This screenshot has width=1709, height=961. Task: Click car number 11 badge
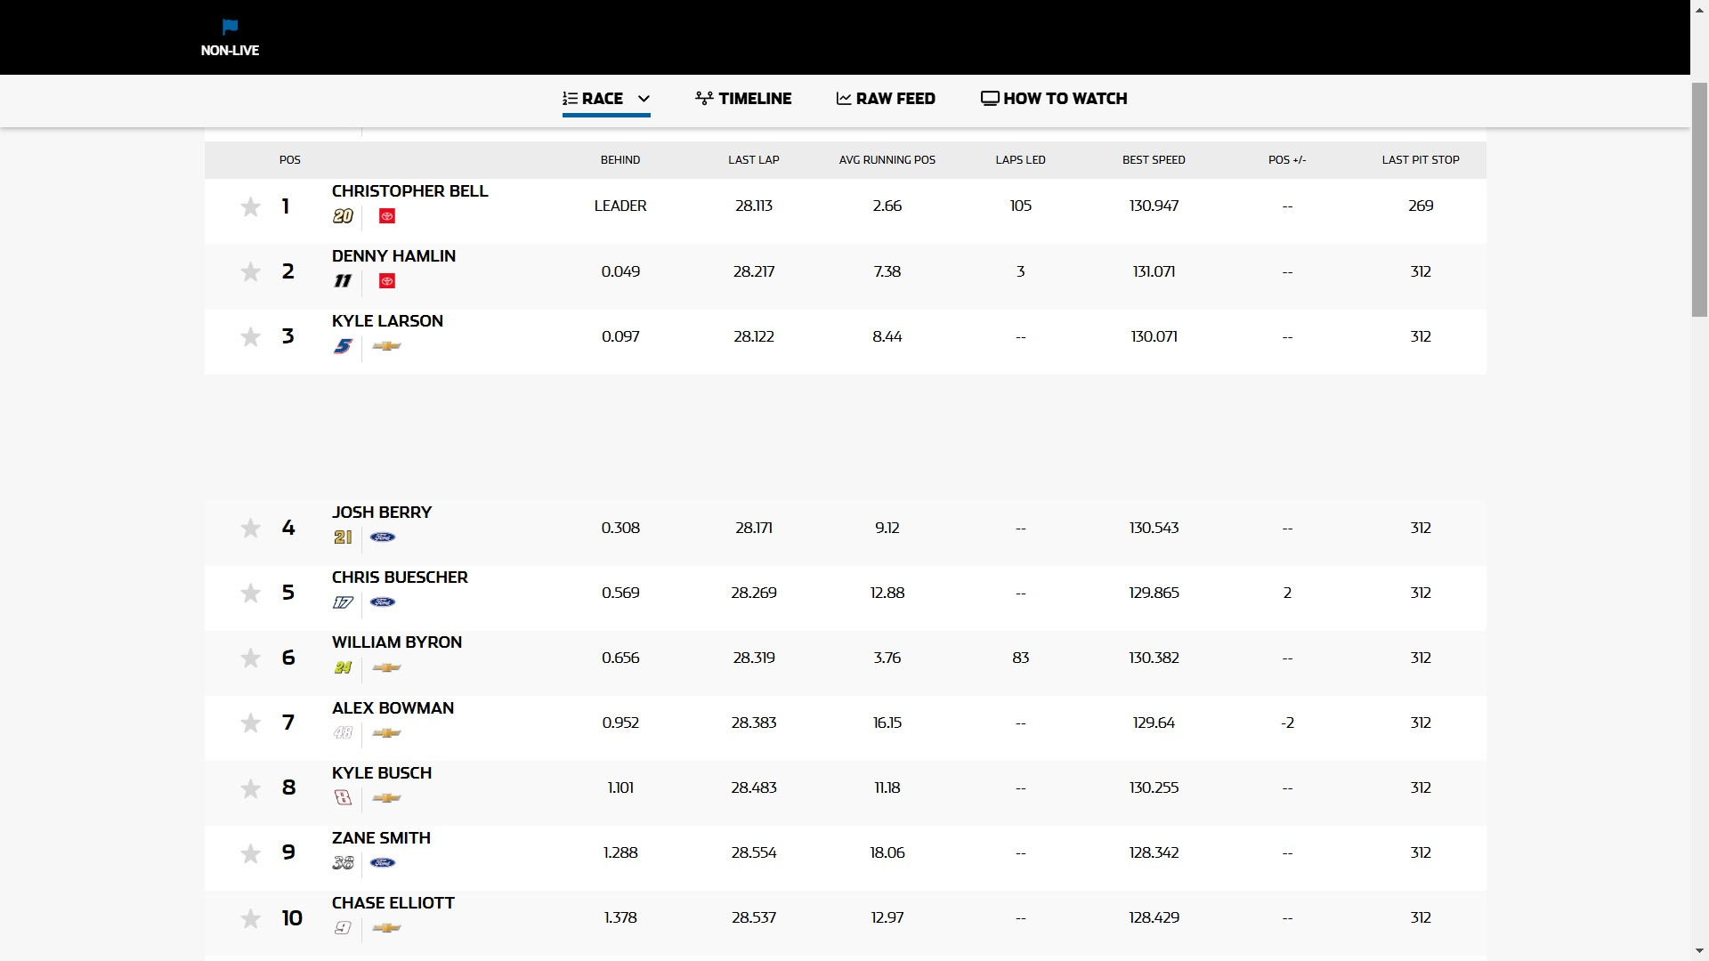(x=343, y=281)
